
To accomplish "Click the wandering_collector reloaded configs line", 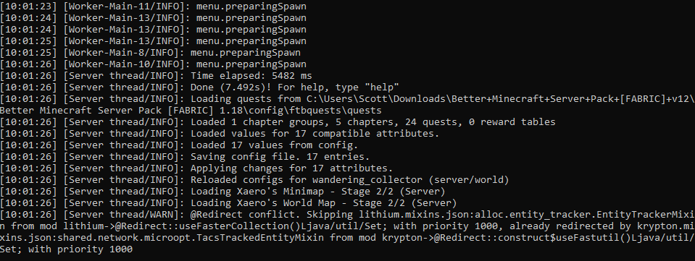I will 254,179.
